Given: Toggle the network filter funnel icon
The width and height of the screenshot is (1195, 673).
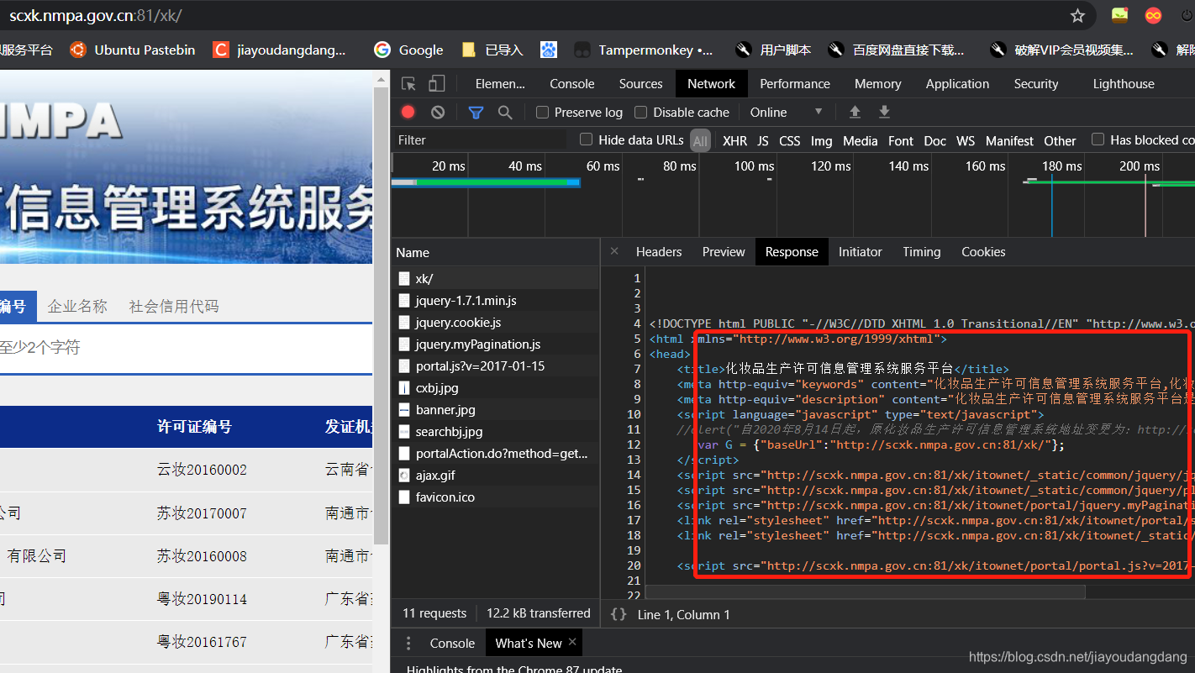Looking at the screenshot, I should (476, 112).
